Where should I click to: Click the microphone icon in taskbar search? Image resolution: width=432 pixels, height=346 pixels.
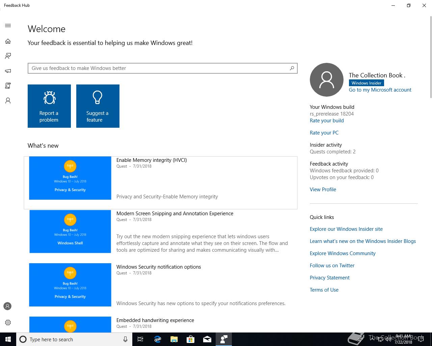(125, 339)
